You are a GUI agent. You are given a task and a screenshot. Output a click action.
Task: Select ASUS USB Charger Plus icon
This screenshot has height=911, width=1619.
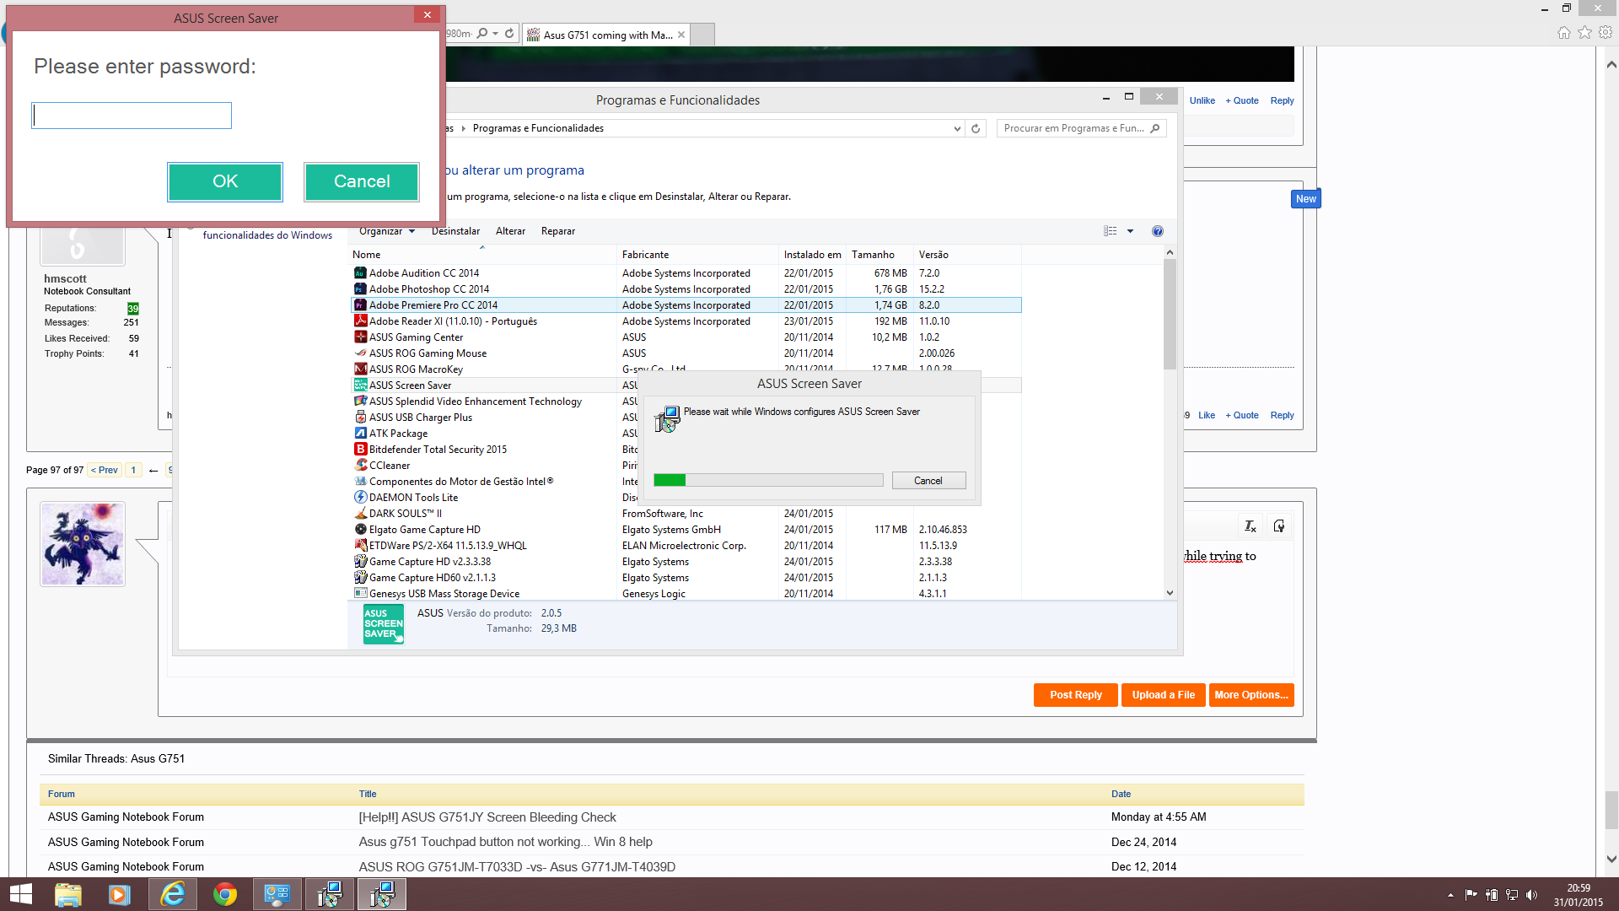(x=360, y=418)
